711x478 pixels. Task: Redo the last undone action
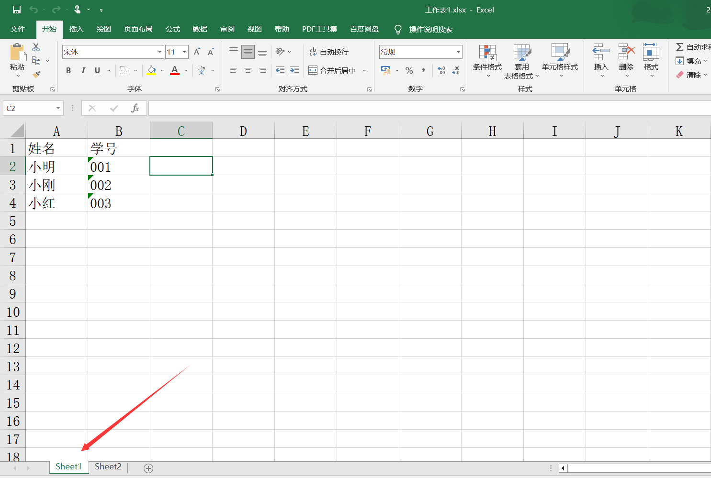pos(56,10)
